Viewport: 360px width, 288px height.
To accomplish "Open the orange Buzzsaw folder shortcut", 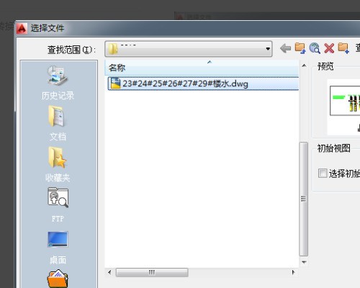I will click(58, 279).
